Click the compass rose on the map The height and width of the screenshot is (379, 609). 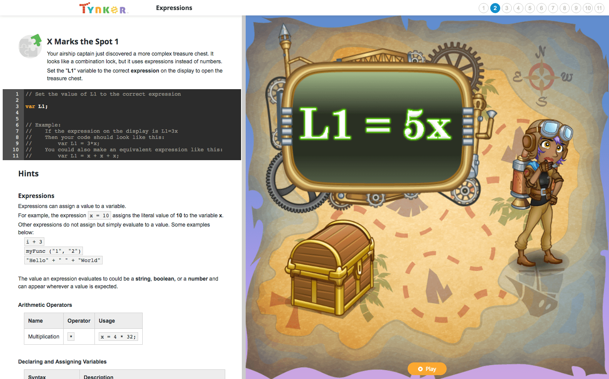pyautogui.click(x=541, y=76)
